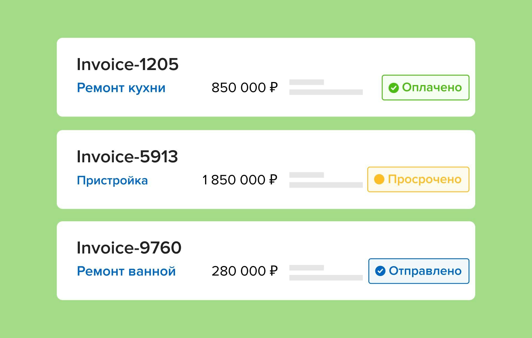
Task: Click the green checkmark icon in Оплачено badge
Action: (393, 88)
